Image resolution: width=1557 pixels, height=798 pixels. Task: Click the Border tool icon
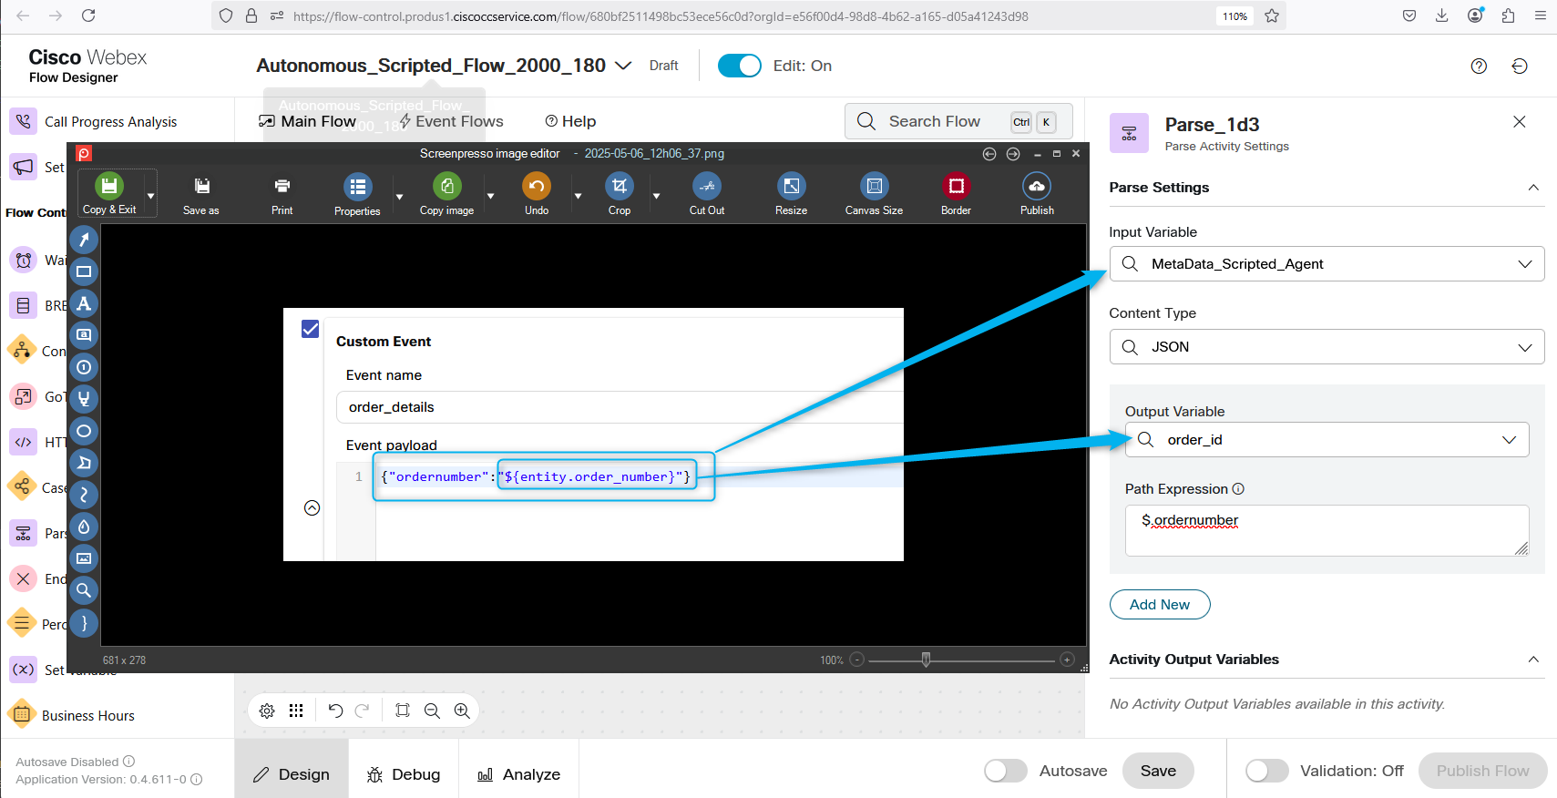coord(956,187)
